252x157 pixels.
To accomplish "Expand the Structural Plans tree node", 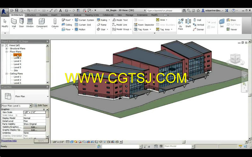I will click(x=7, y=49).
